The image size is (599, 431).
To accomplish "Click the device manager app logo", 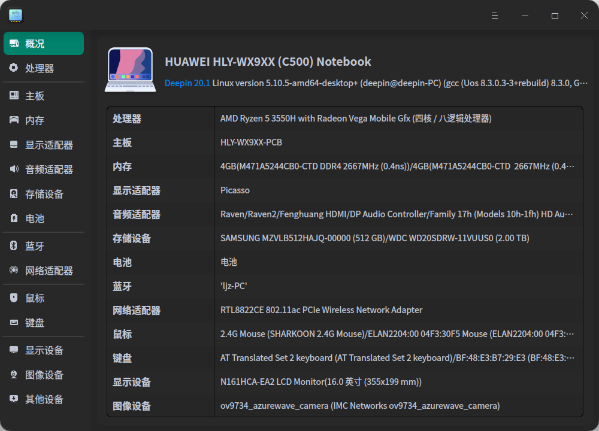I will pyautogui.click(x=16, y=16).
